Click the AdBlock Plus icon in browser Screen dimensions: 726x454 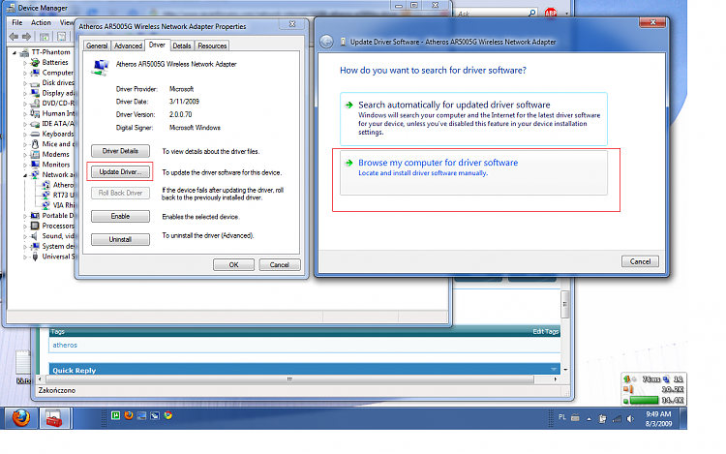(x=551, y=13)
